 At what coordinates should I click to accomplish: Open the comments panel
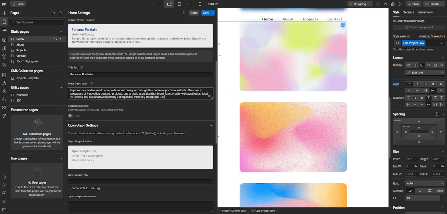click(x=393, y=4)
